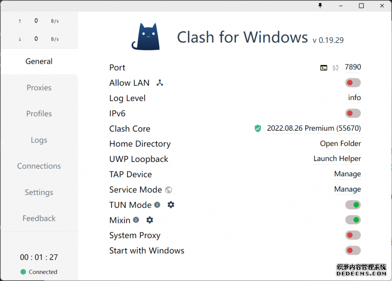Click Open Folder for Home Directory

pos(340,144)
